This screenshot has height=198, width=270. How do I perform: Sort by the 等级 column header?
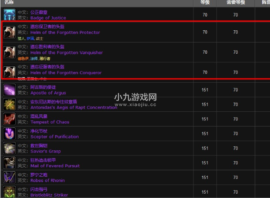(x=205, y=2)
